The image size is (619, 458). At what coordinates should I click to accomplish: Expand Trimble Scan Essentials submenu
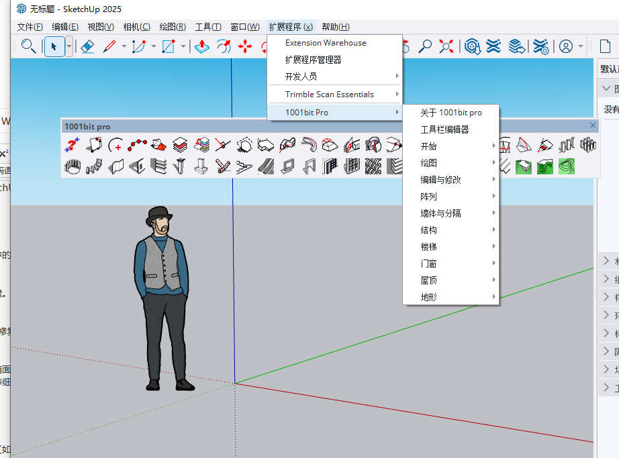pyautogui.click(x=335, y=94)
